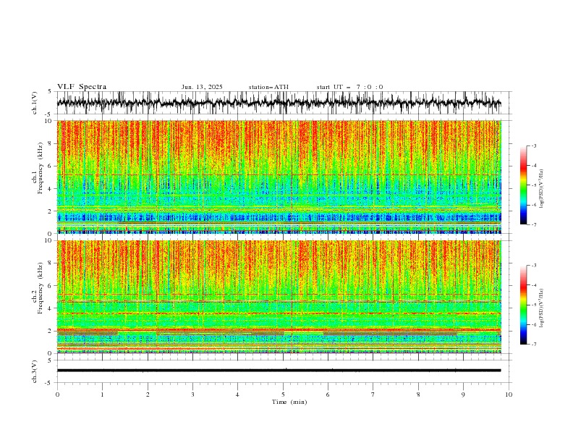This screenshot has width=573, height=443.
Task: Click the time axis tick label "9"
Action: [x=463, y=395]
